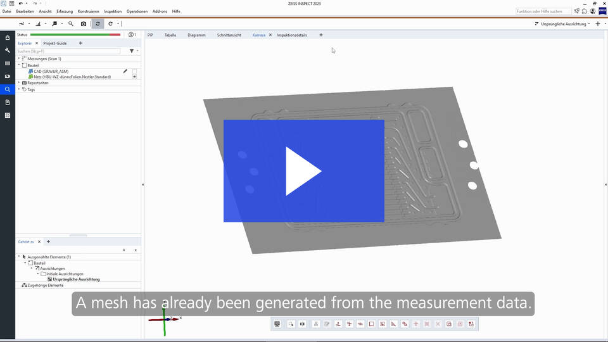608x342 pixels.
Task: Expand the Messungen (Scan 1) node
Action: (19, 58)
